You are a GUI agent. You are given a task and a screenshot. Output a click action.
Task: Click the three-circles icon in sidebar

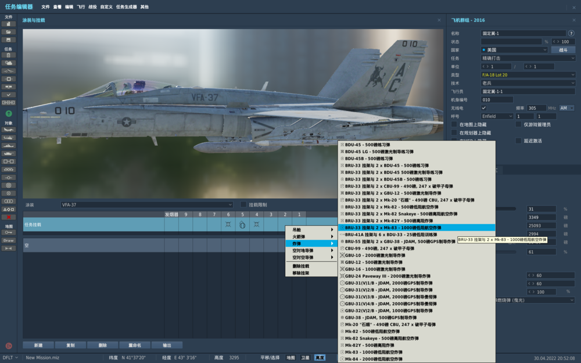pyautogui.click(x=9, y=201)
